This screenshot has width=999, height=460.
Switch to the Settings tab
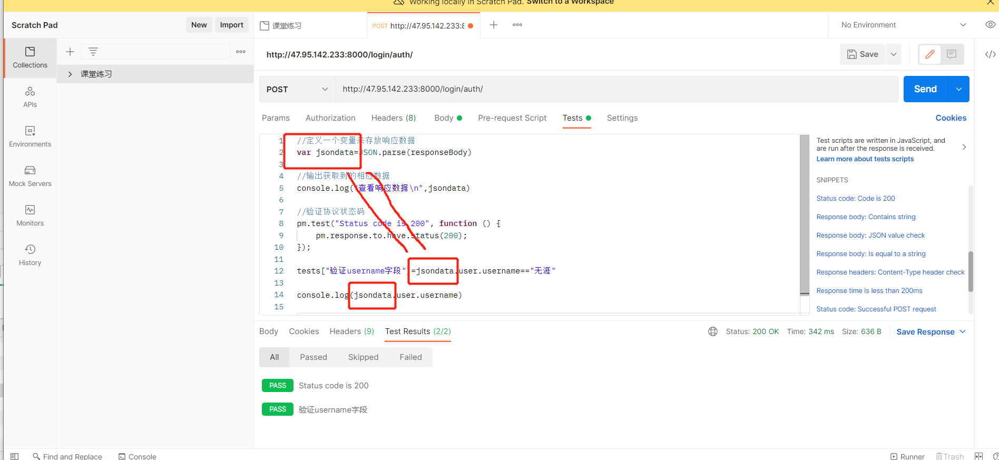point(622,118)
